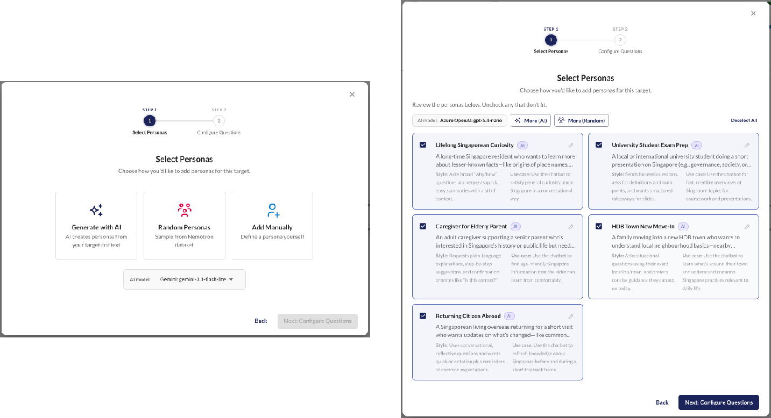Screen dimensions: 771x418
Task: Click Lifelong Singaporean Curiosity persona title
Action: (475, 145)
